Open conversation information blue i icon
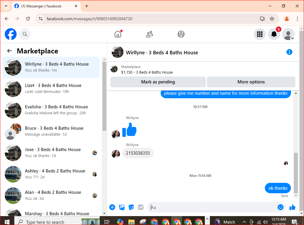 point(289,52)
